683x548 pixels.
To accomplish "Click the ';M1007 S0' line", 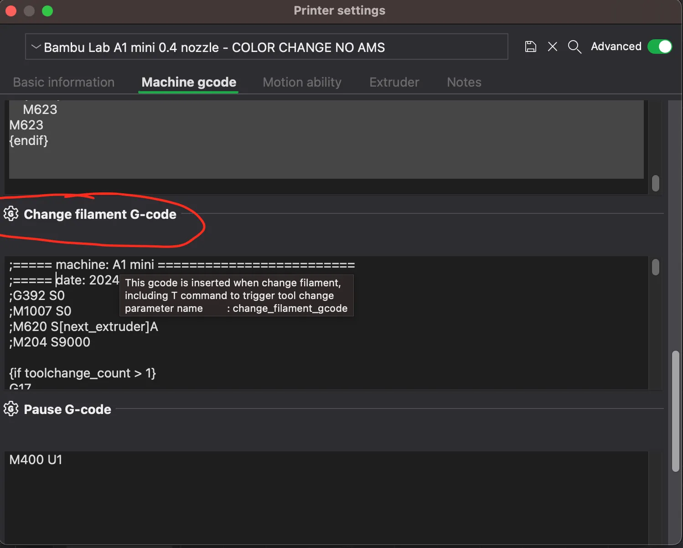I will click(x=40, y=311).
